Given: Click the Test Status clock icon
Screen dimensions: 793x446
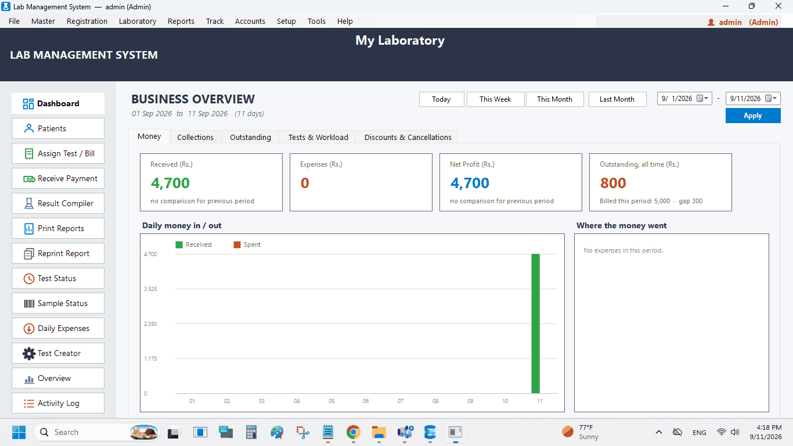Looking at the screenshot, I should coord(28,279).
